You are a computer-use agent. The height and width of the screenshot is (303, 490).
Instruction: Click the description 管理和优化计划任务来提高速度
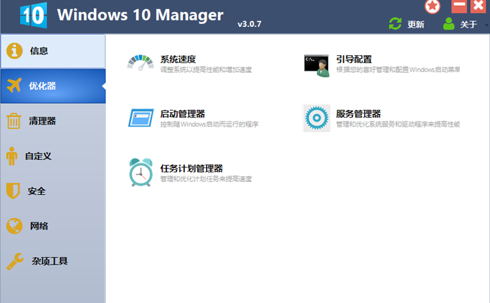206,179
